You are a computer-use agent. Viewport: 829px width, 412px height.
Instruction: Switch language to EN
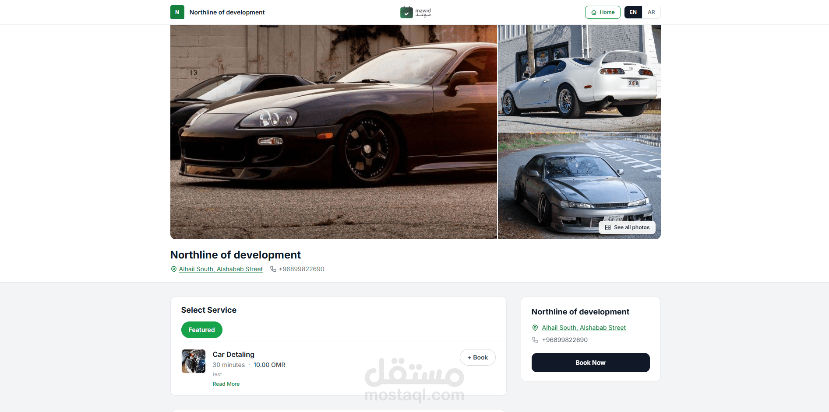(633, 12)
